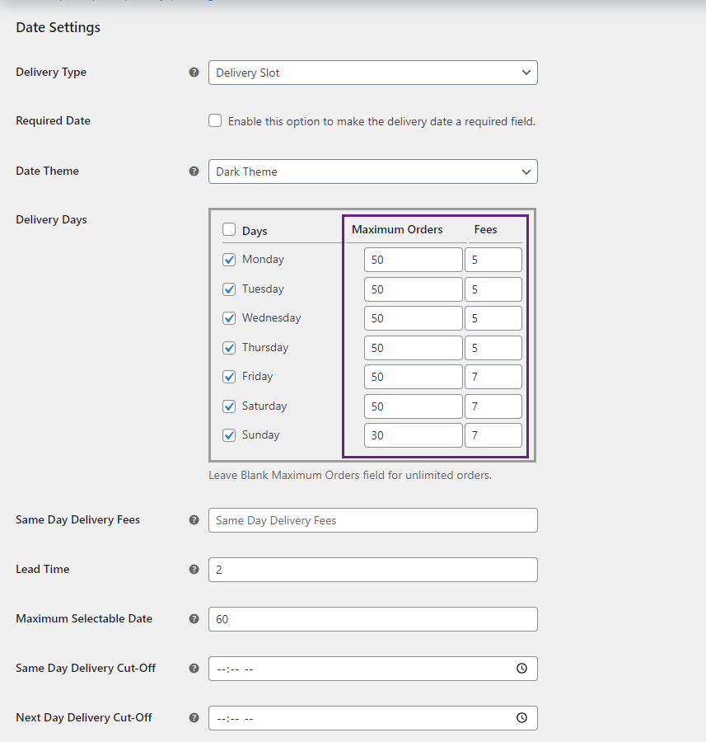Image resolution: width=706 pixels, height=742 pixels.
Task: Click the Wednesday Fees field
Action: click(493, 318)
